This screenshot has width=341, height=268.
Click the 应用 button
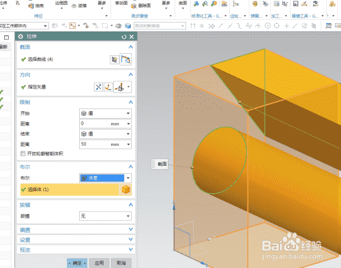pyautogui.click(x=99, y=263)
